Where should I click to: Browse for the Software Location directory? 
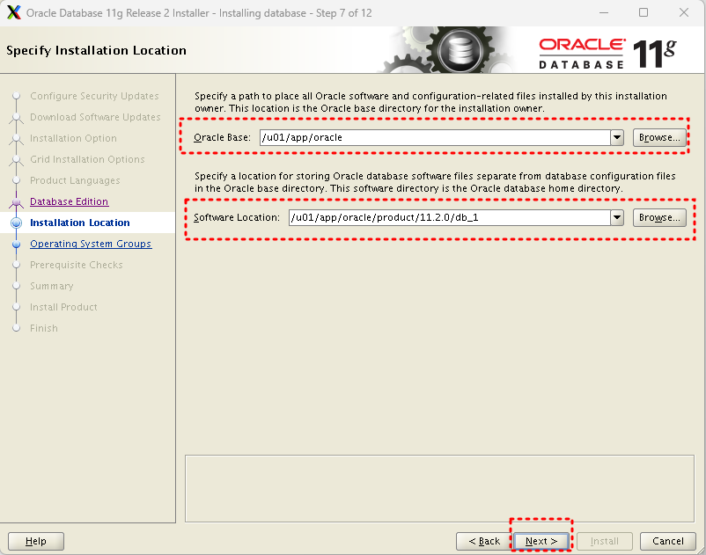coord(659,217)
